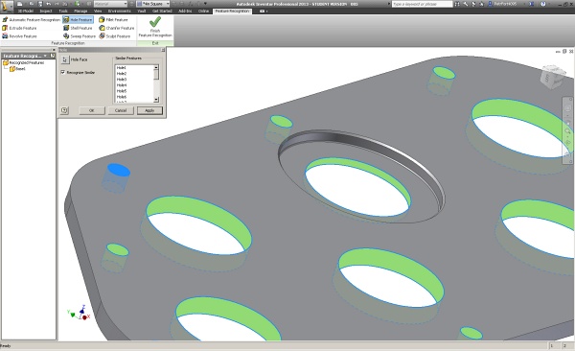
Task: Click the New document icon in quick access toolbar
Action: [x=20, y=4]
